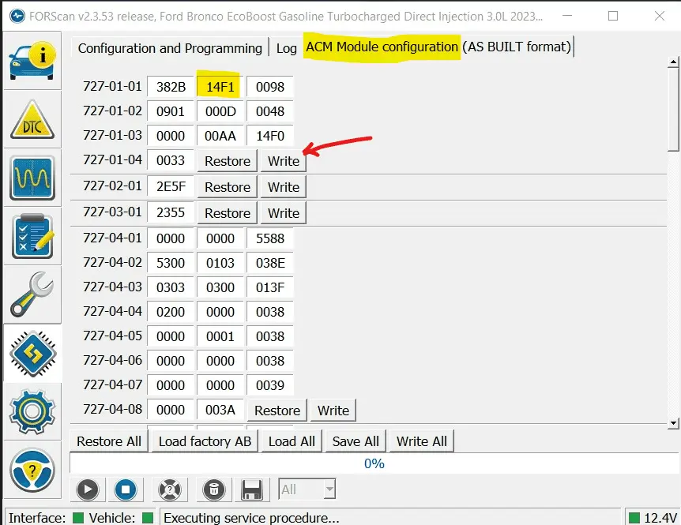Click the Write All button
The height and width of the screenshot is (525, 681).
421,441
